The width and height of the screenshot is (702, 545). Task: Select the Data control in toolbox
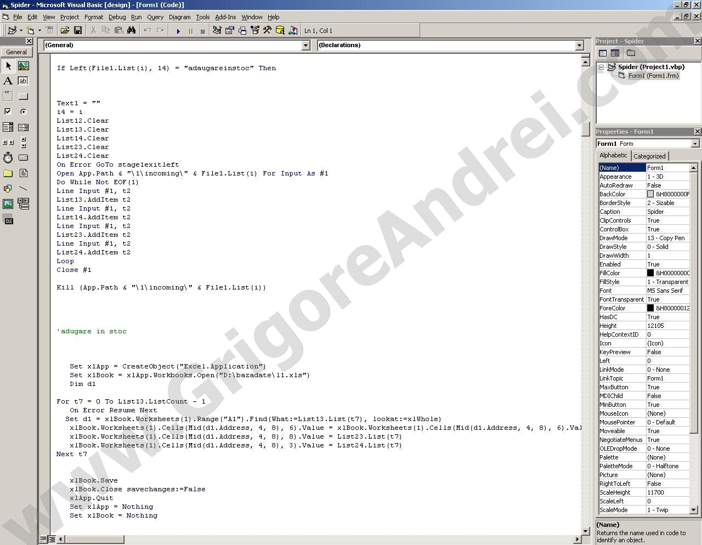[23, 204]
